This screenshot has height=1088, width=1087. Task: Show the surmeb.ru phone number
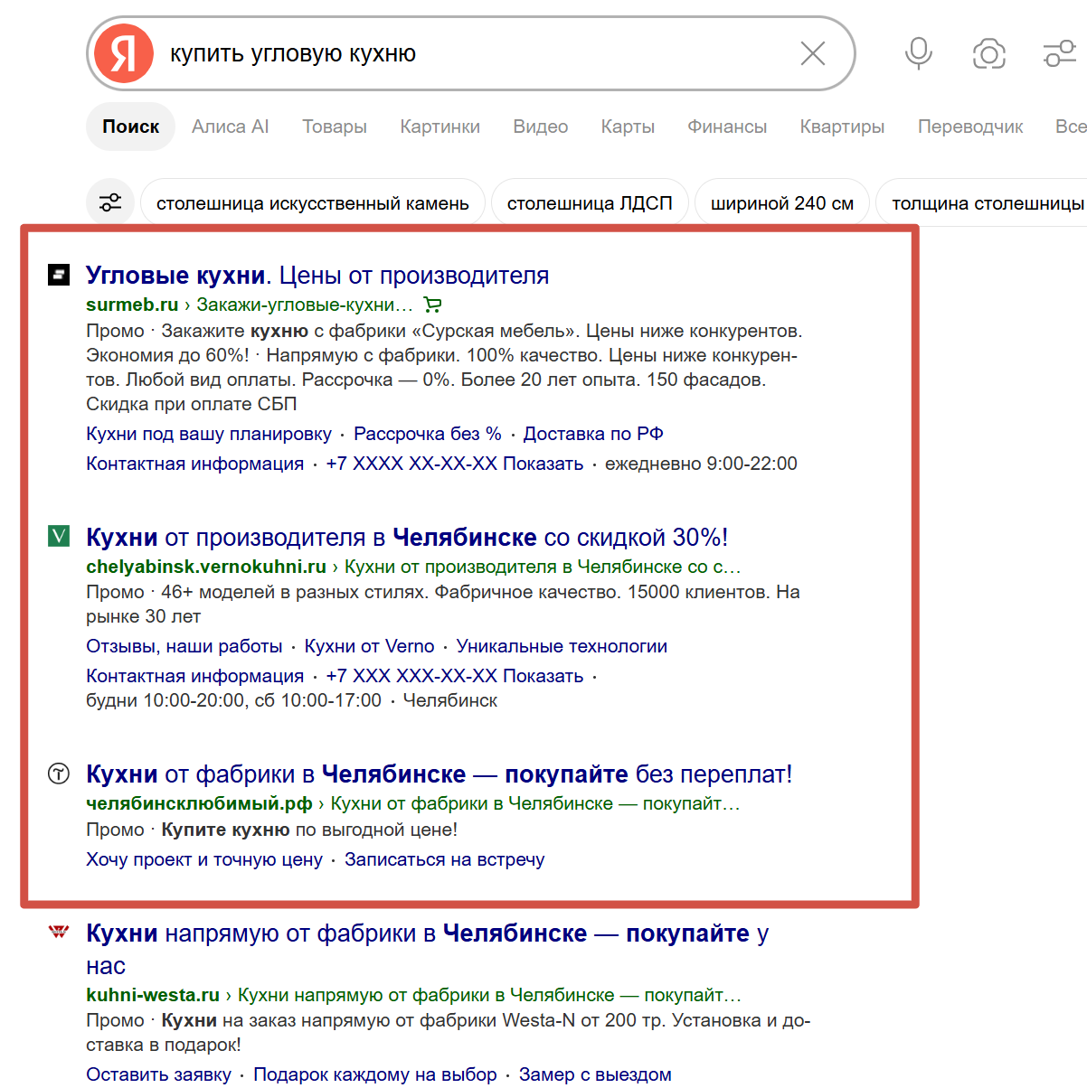pyautogui.click(x=455, y=464)
